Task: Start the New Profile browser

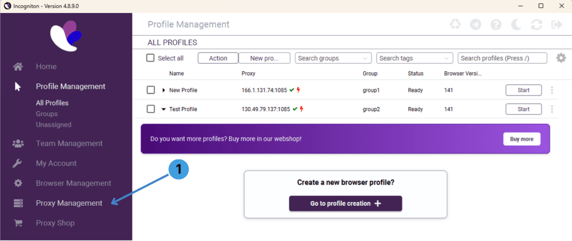Action: point(523,90)
